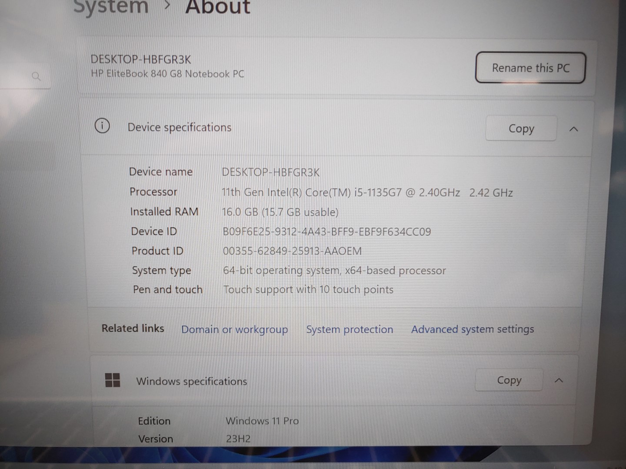The image size is (626, 469).
Task: Rename this PC
Action: [530, 68]
